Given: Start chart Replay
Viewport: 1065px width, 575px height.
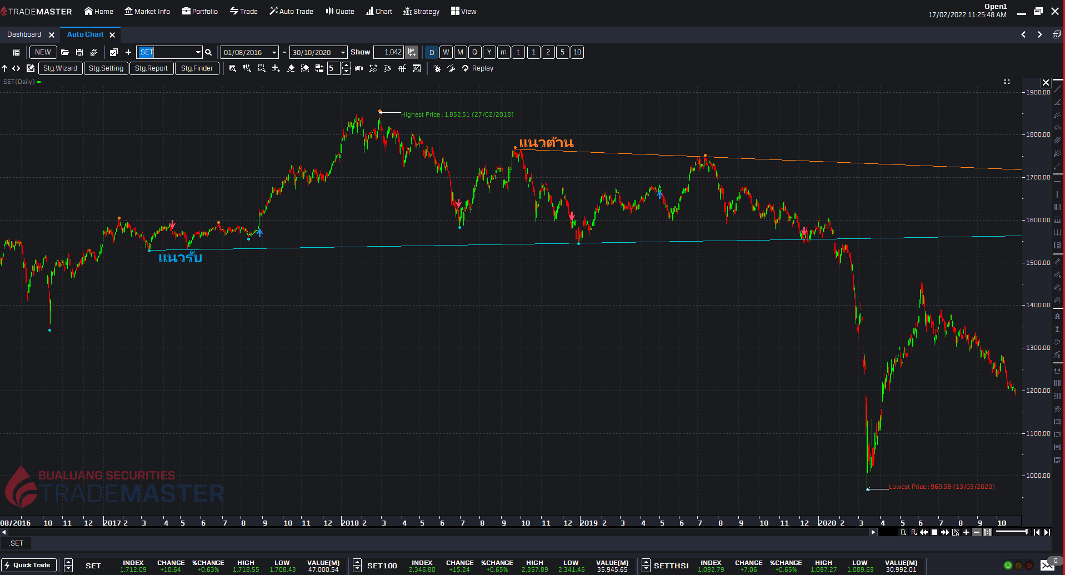Looking at the screenshot, I should (477, 68).
